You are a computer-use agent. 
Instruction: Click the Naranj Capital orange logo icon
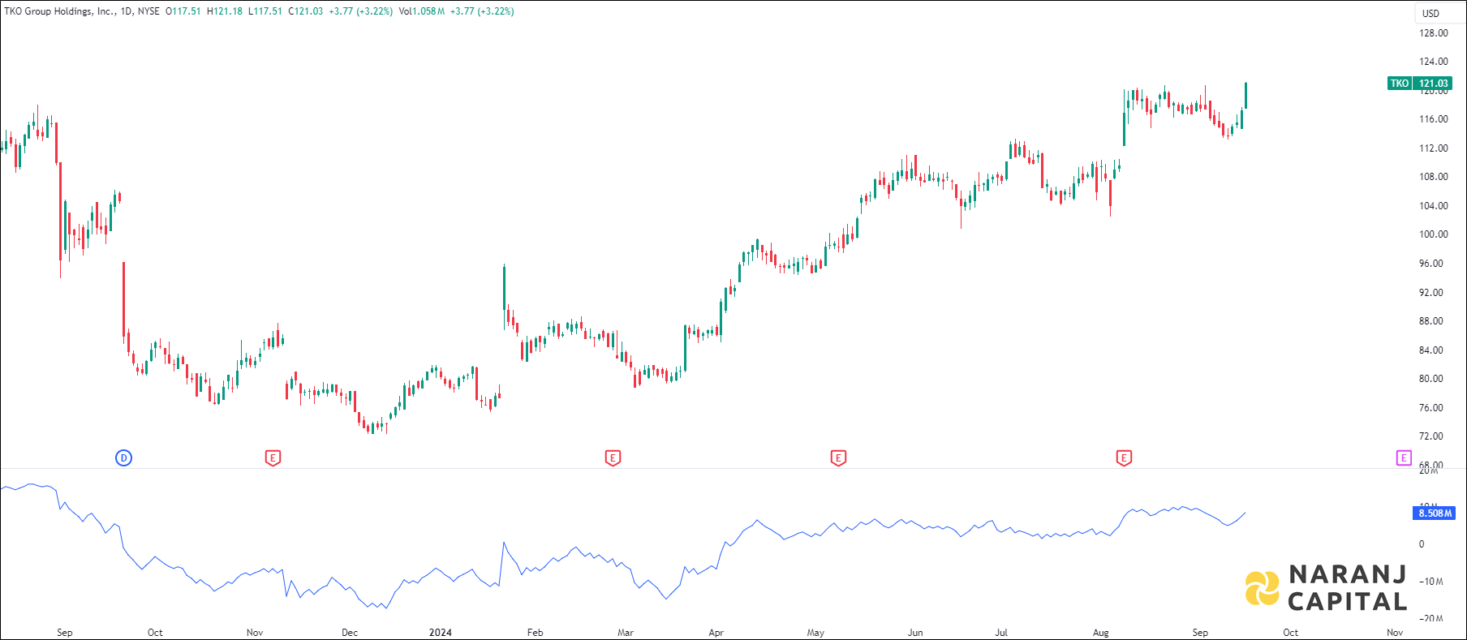tap(1262, 588)
